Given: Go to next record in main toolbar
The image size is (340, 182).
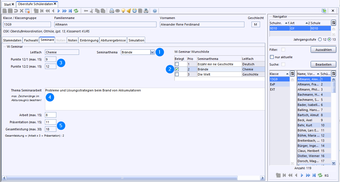Looking at the screenshot, I should tap(59, 11).
